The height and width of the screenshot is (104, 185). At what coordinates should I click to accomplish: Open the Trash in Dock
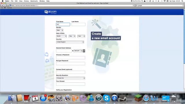pyautogui.click(x=174, y=98)
